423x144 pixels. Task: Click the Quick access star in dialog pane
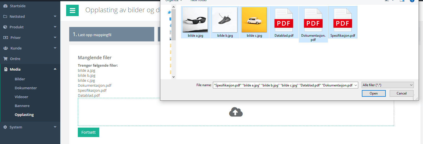pos(170,13)
